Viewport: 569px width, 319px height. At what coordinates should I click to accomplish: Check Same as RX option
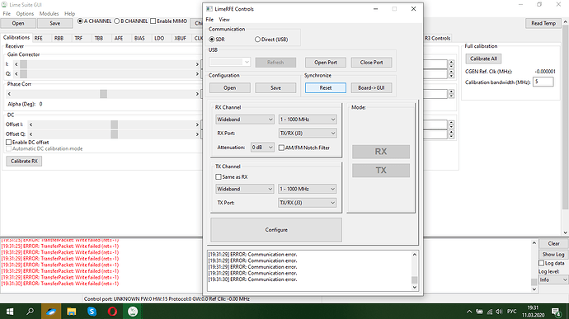pos(219,176)
